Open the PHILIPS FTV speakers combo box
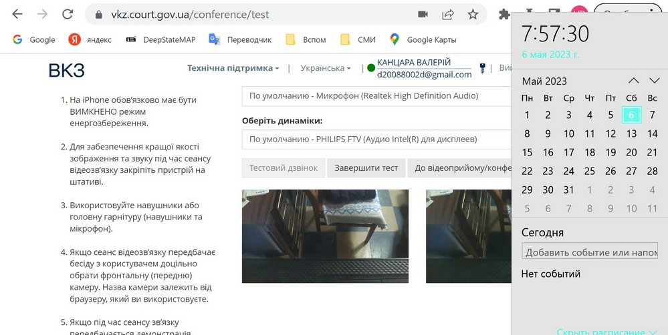The width and height of the screenshot is (668, 335). coord(377,139)
